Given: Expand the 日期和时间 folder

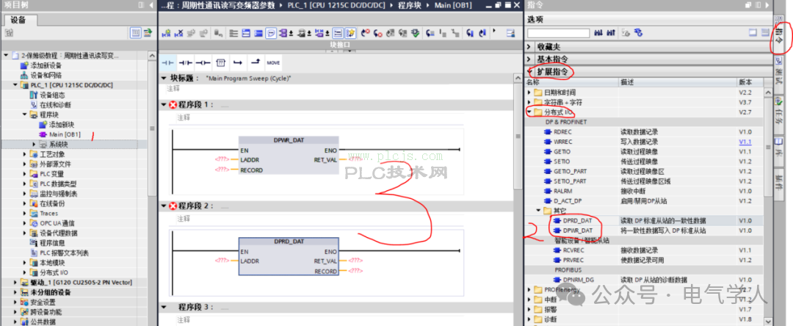Looking at the screenshot, I should [529, 93].
